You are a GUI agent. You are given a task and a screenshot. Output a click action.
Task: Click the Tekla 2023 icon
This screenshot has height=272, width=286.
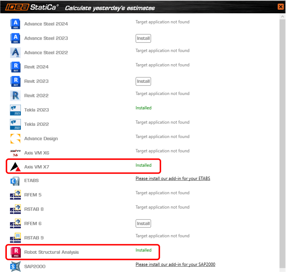(x=15, y=110)
